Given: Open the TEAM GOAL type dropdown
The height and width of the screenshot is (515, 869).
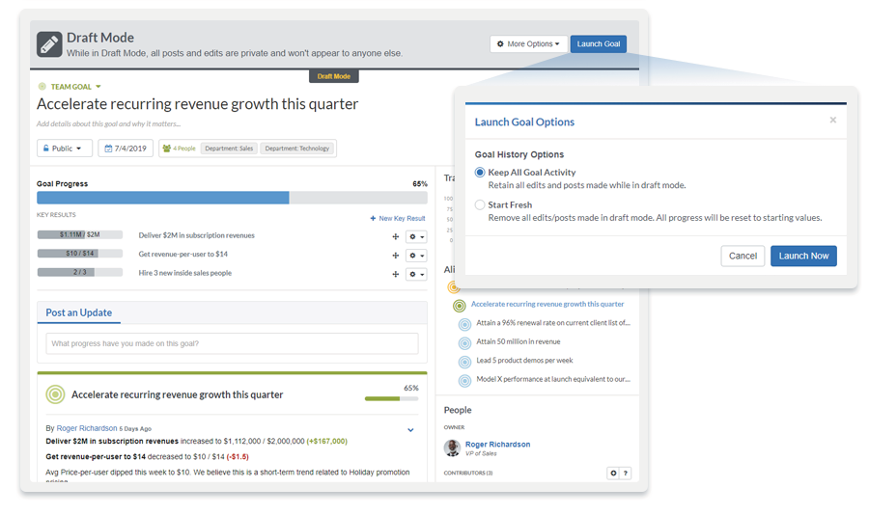Looking at the screenshot, I should (76, 87).
